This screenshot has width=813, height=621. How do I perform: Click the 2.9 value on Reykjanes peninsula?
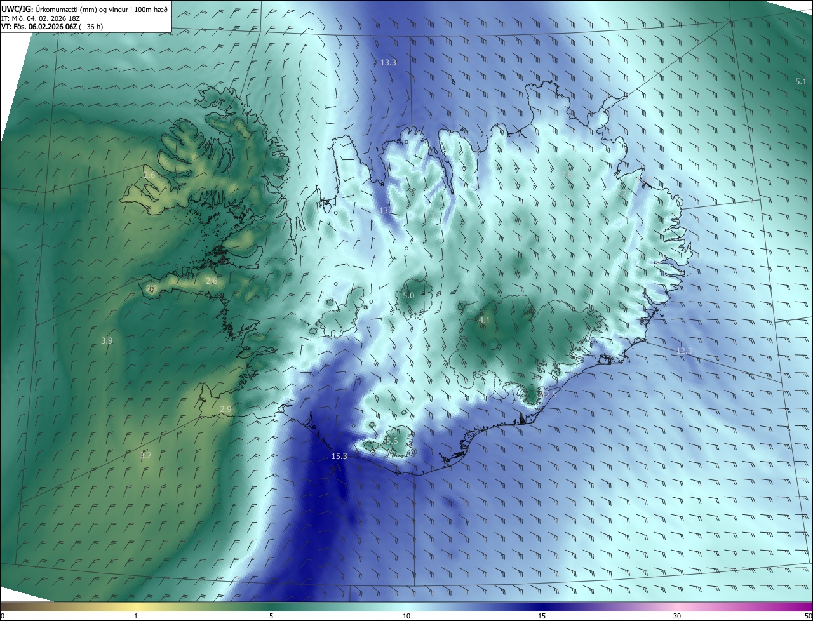point(225,409)
